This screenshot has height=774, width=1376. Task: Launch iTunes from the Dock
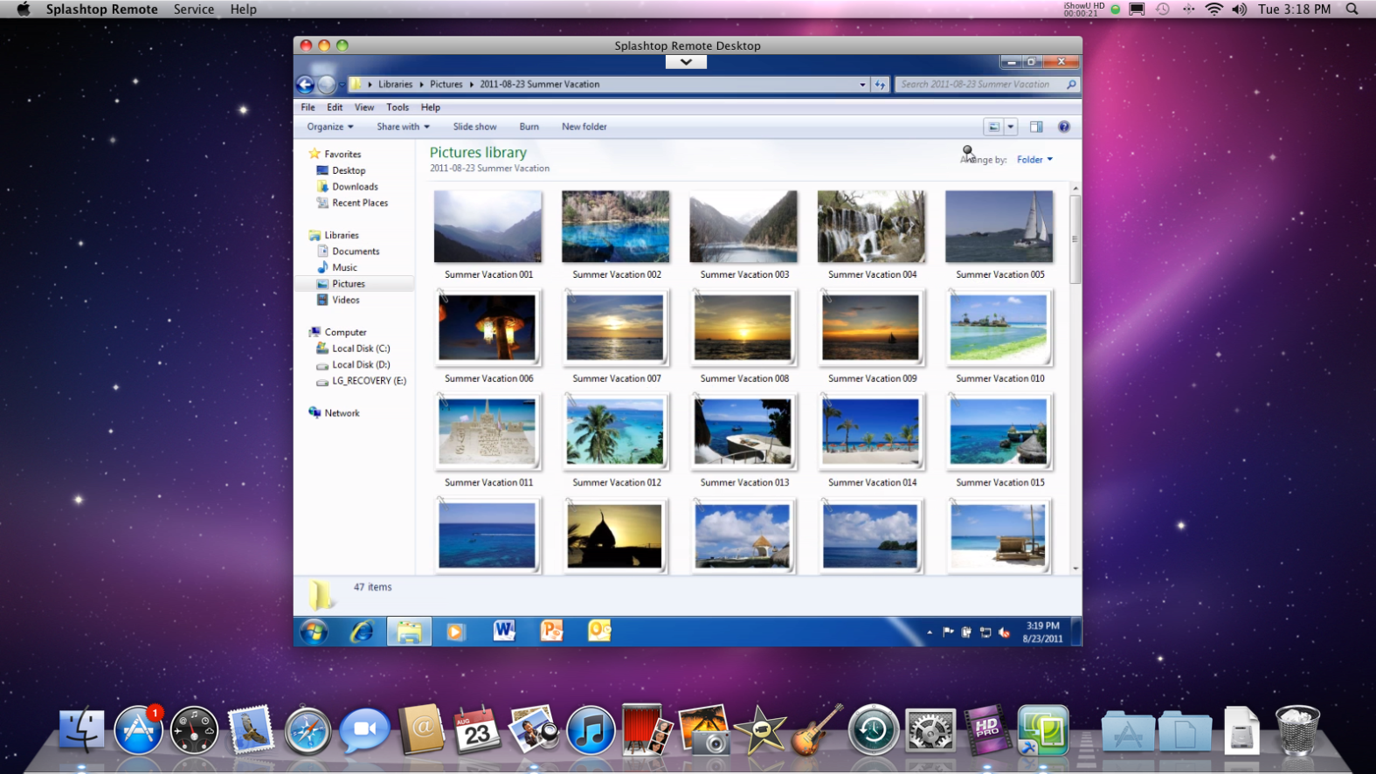pyautogui.click(x=591, y=730)
